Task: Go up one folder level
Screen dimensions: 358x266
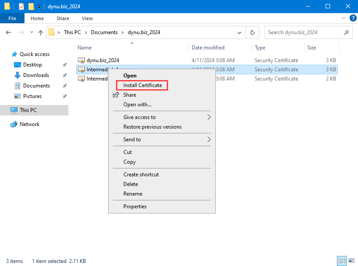Action: pyautogui.click(x=41, y=32)
